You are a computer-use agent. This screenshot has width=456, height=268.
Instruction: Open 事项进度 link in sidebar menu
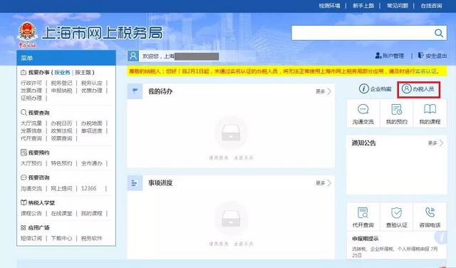[x=92, y=131]
